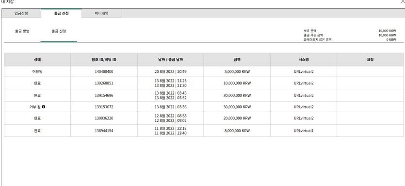Close the 내 지갑 window
This screenshot has height=186, width=405.
click(x=403, y=1)
